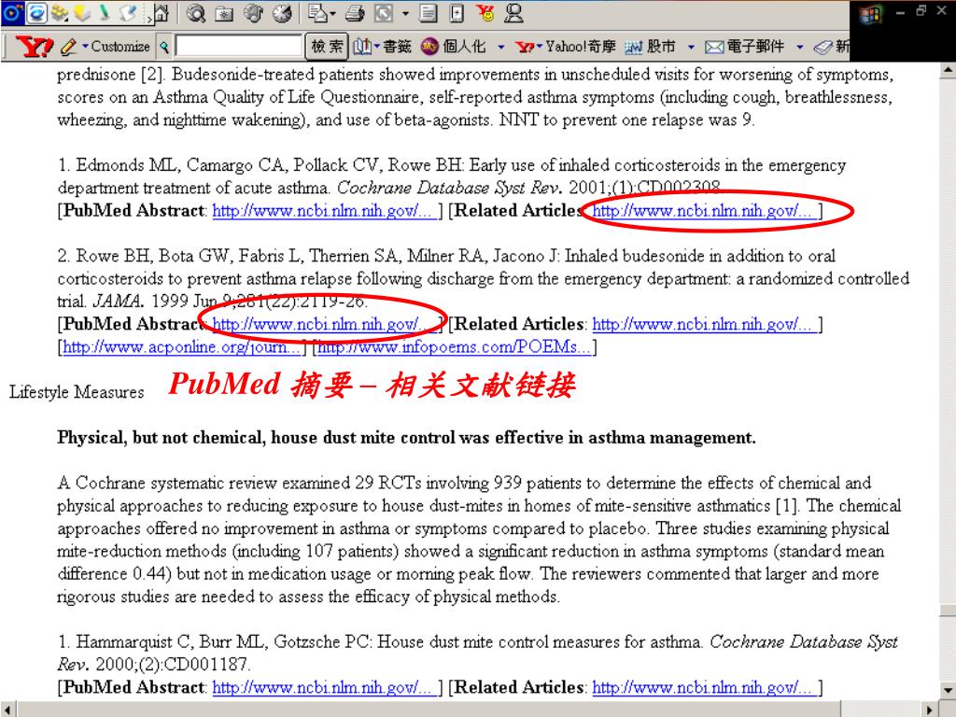Open the Yahoo!奇摩 toolbar item
956x717 pixels.
[x=581, y=47]
